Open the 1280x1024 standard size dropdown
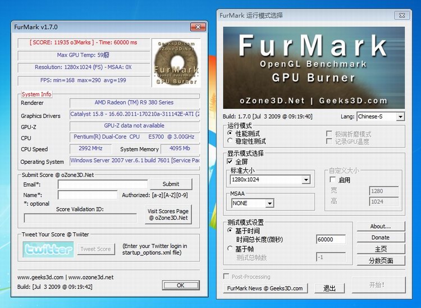This screenshot has height=308, width=421. [x=306, y=180]
